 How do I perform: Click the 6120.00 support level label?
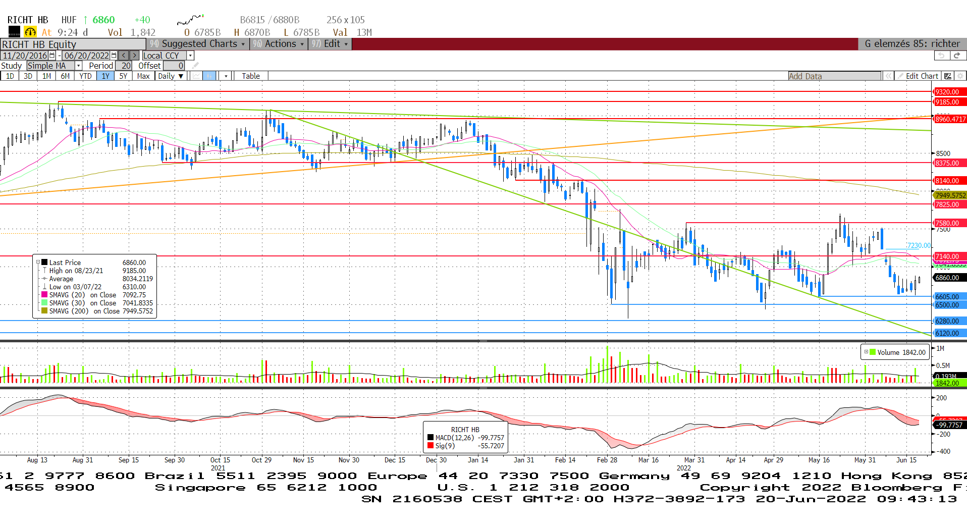point(949,333)
